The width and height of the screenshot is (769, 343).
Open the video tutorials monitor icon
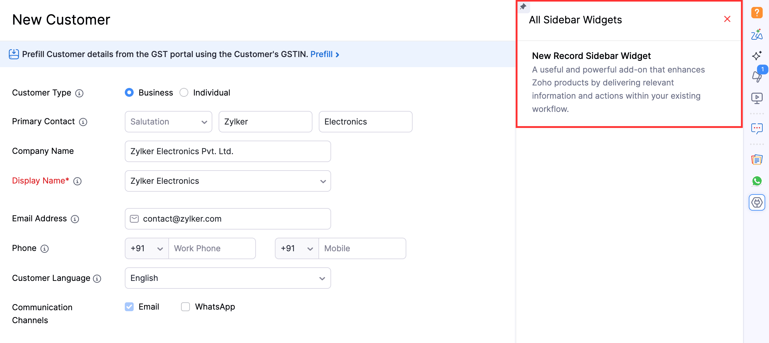(757, 98)
